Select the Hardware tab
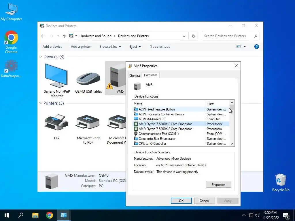Screen dimensions: 295x221 click(x=150, y=75)
